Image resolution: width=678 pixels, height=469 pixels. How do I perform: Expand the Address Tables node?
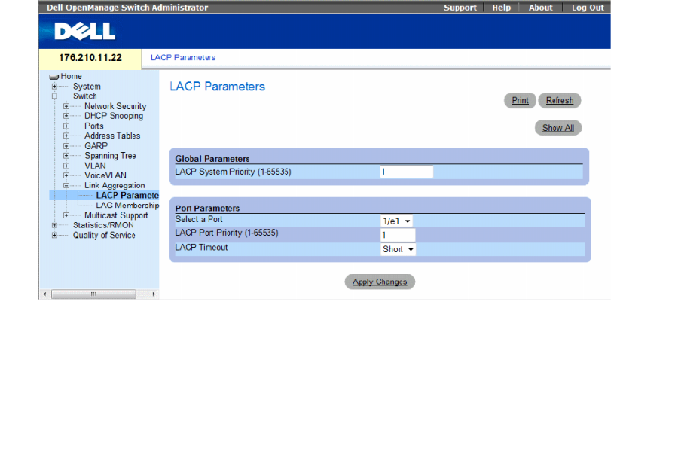[x=66, y=136]
